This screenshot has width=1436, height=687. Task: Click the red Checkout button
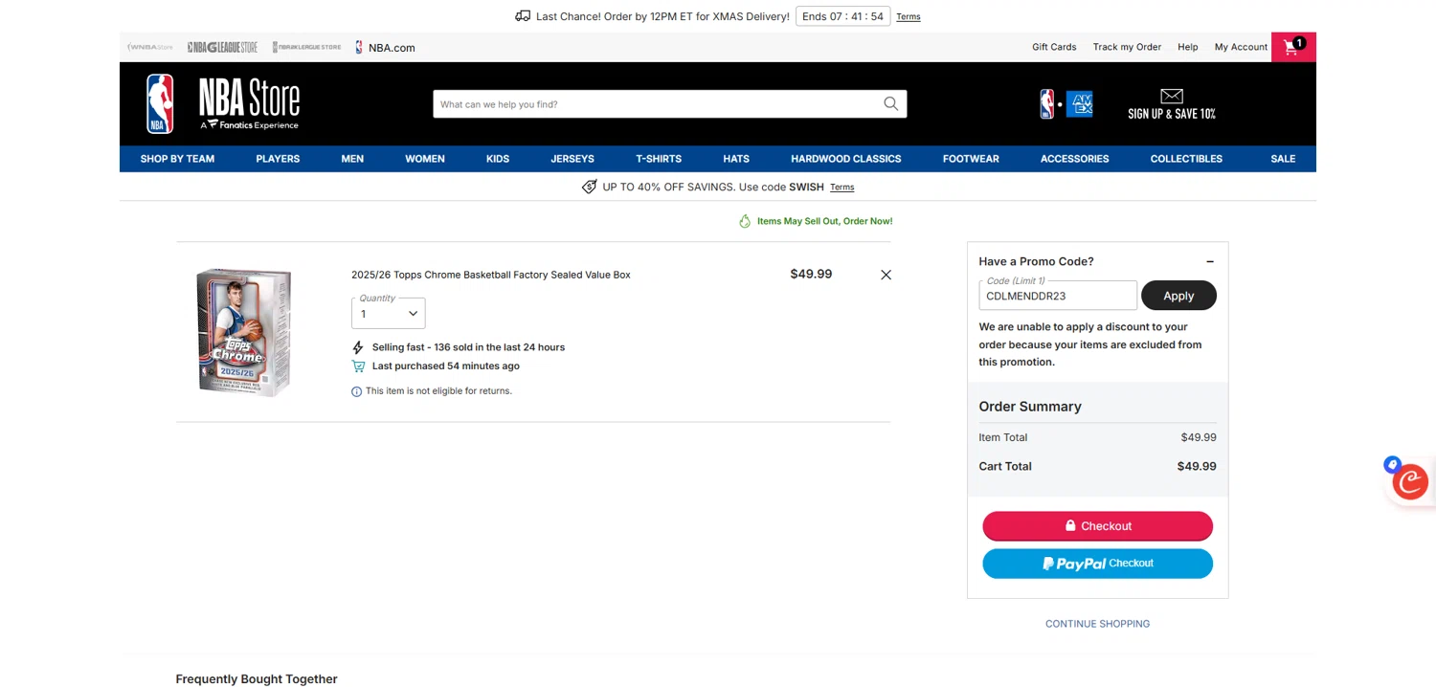[x=1097, y=526]
